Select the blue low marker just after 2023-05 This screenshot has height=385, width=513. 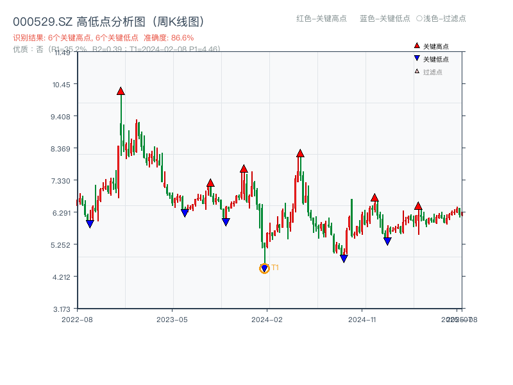point(185,213)
